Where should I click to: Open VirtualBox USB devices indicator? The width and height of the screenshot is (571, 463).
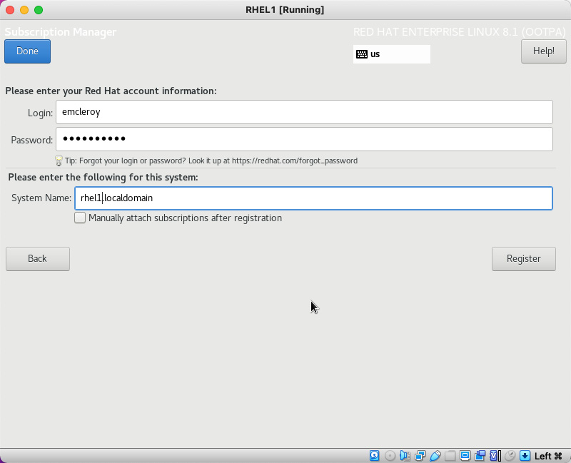pos(435,456)
